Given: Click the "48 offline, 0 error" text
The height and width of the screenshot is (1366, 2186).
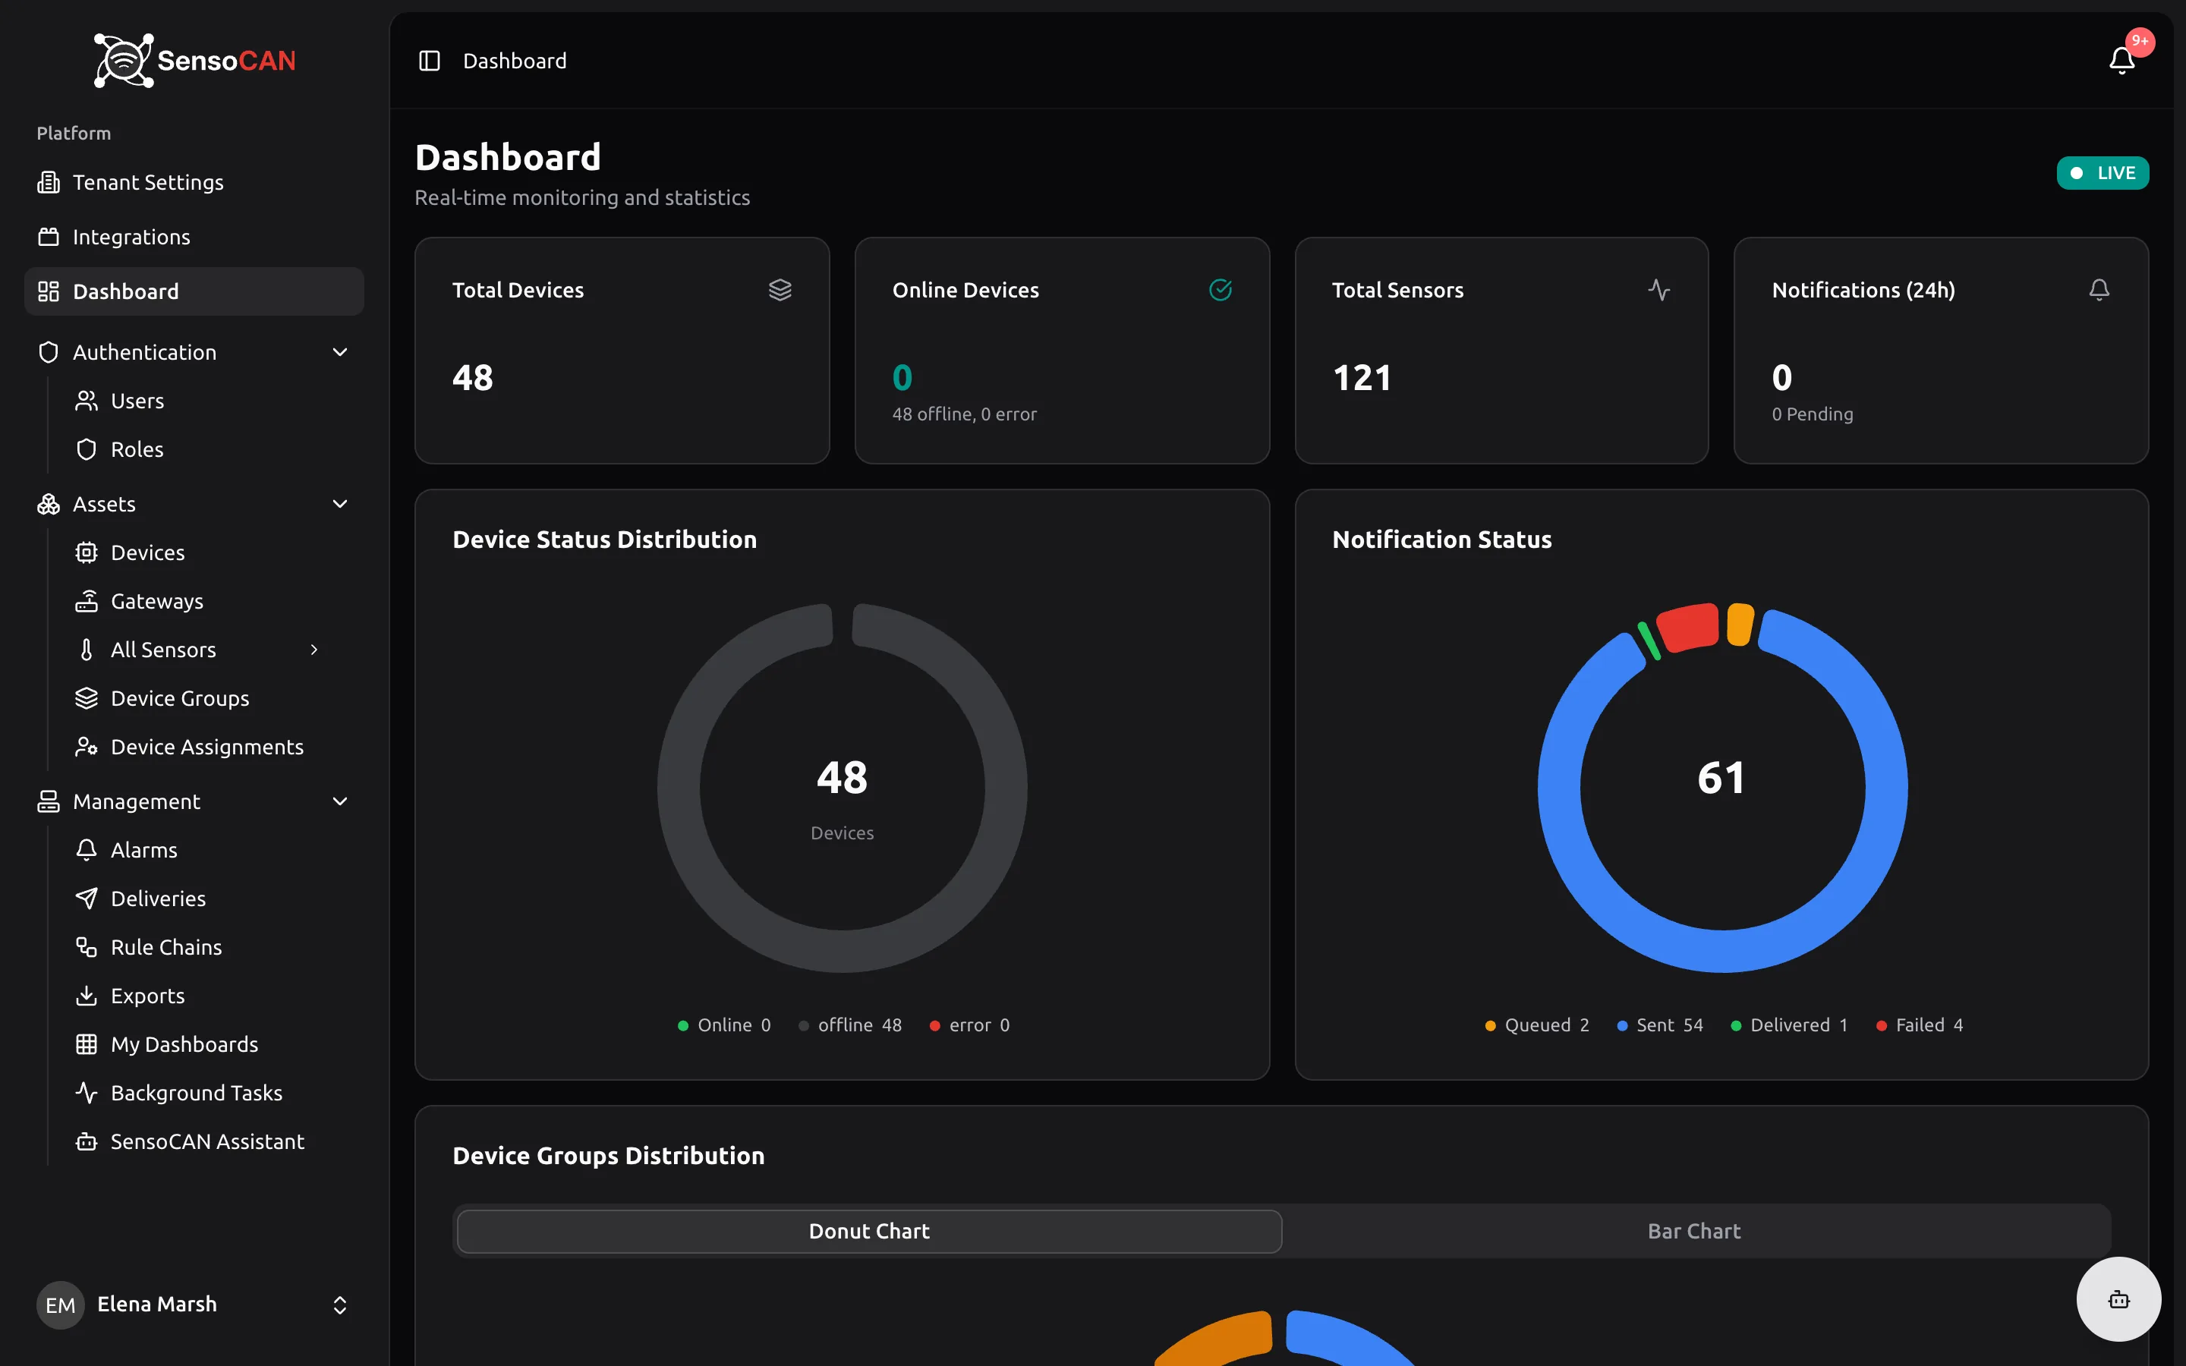Looking at the screenshot, I should [x=964, y=414].
